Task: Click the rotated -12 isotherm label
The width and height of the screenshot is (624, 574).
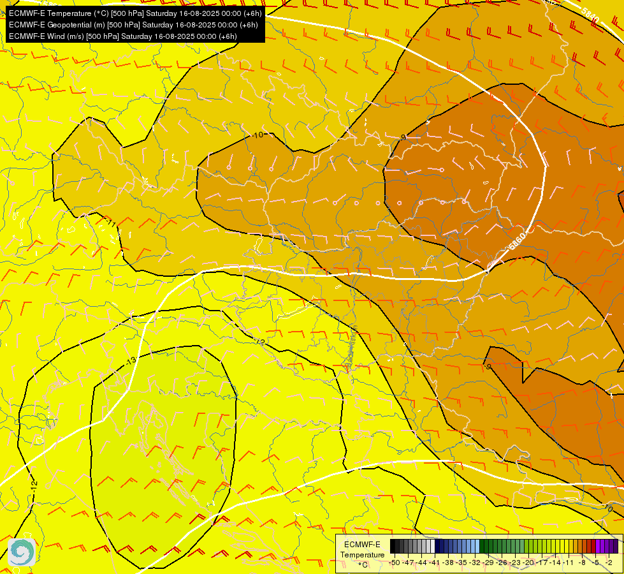Action: pyautogui.click(x=34, y=485)
